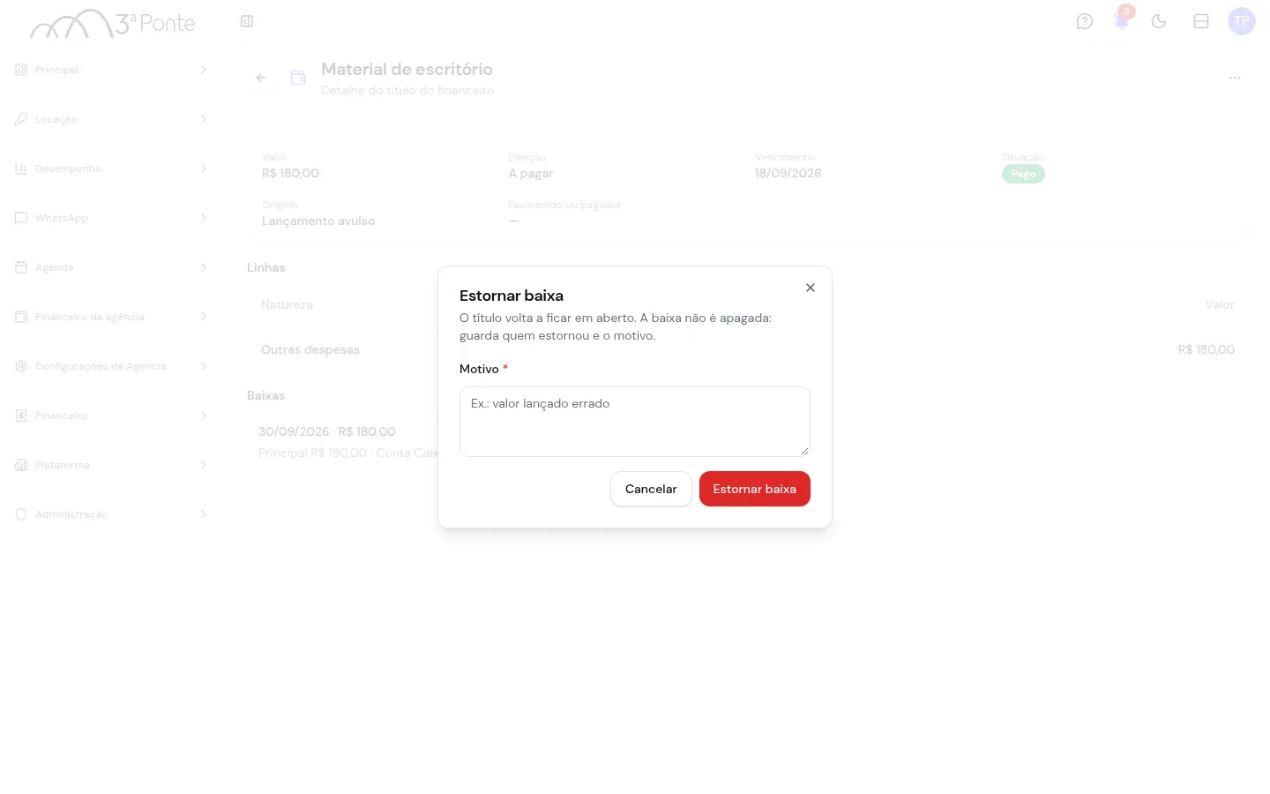Click the Cancelar button
Screen dimensions: 1270x794
point(651,489)
